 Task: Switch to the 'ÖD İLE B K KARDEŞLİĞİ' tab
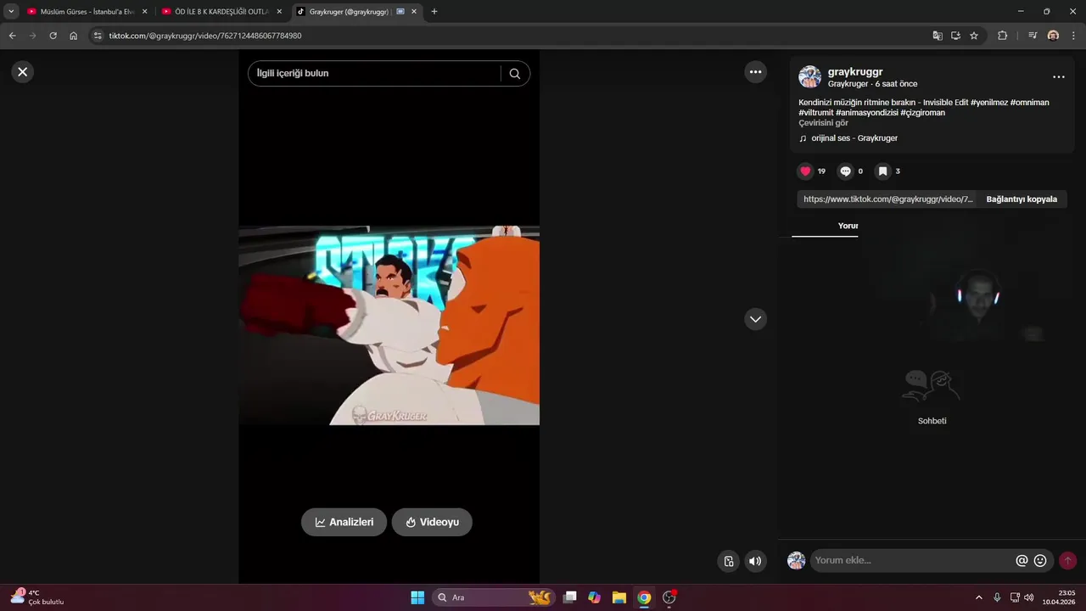221,12
